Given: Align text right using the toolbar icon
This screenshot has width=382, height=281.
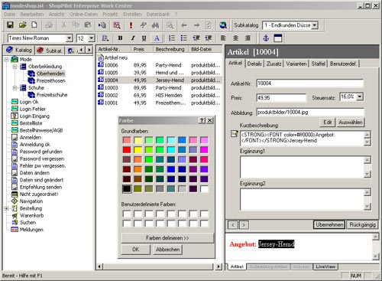Looking at the screenshot, I should 248,38.
